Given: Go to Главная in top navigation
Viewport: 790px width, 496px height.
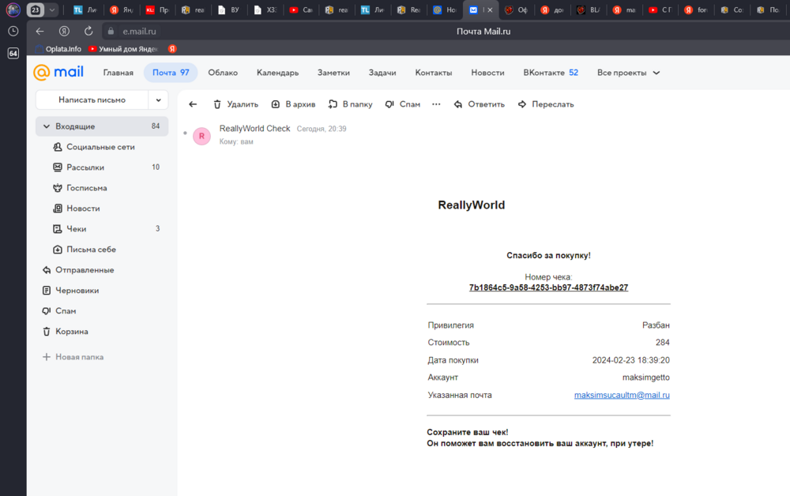Looking at the screenshot, I should click(x=118, y=73).
